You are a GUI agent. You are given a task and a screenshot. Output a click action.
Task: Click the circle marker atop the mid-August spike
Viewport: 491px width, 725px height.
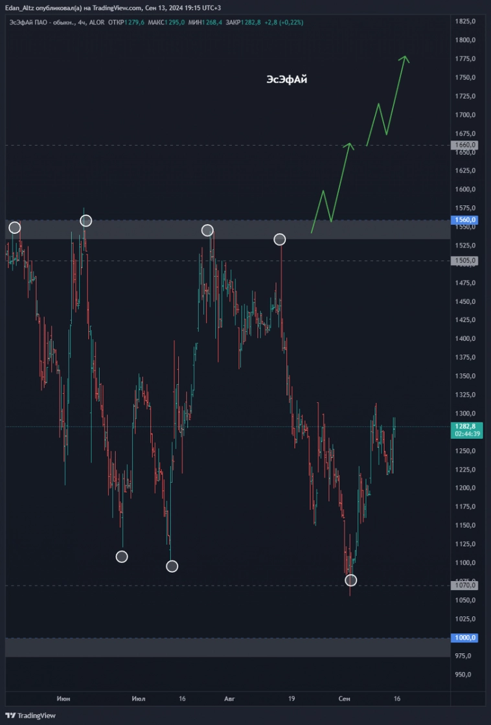pyautogui.click(x=279, y=240)
